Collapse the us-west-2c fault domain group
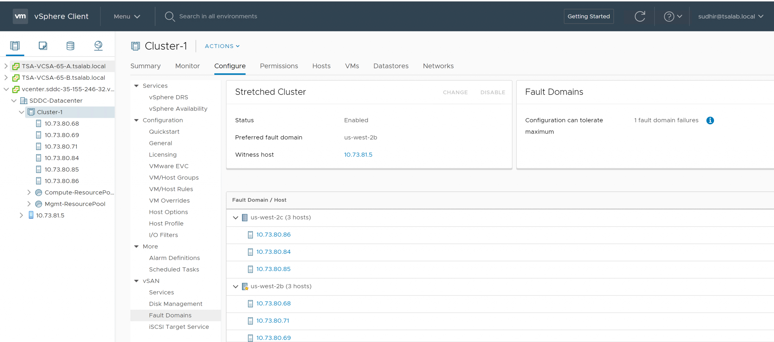The image size is (774, 342). (x=236, y=218)
